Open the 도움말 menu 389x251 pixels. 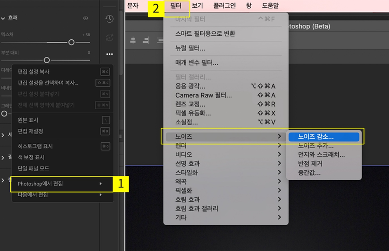point(270,6)
